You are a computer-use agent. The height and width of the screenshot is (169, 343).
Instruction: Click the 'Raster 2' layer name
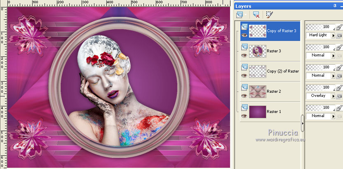[x=274, y=92]
